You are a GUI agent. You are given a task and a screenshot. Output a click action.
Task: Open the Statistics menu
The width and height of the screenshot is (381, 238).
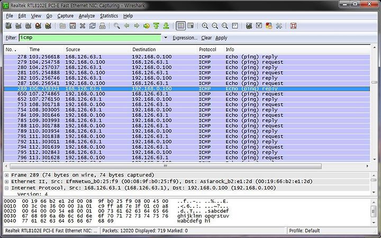(x=109, y=16)
